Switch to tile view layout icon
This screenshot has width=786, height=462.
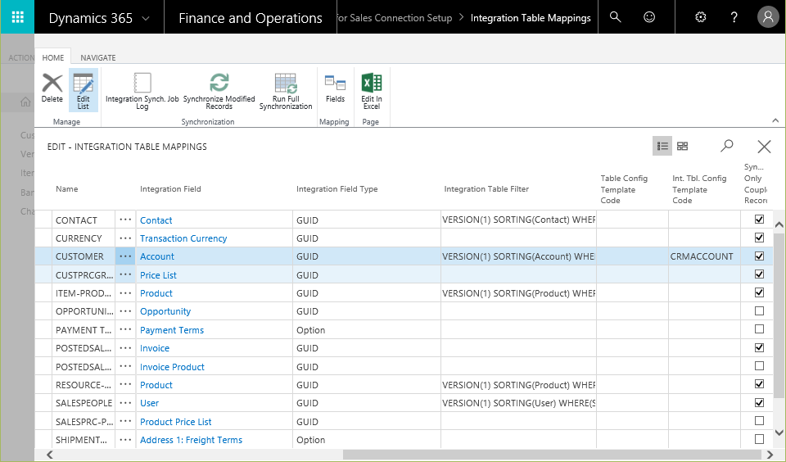[x=682, y=146]
